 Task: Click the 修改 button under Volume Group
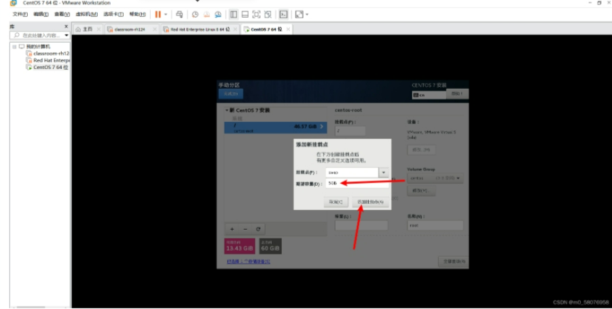(x=421, y=190)
